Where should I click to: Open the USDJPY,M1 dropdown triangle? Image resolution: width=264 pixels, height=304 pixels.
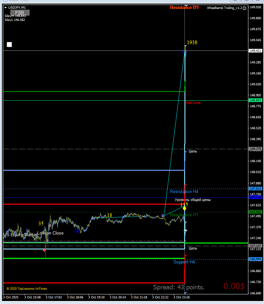(x=5, y=8)
